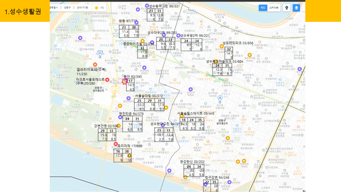
Task: Select the purple marker beside 쌍용 97/777
Action: coord(136,22)
